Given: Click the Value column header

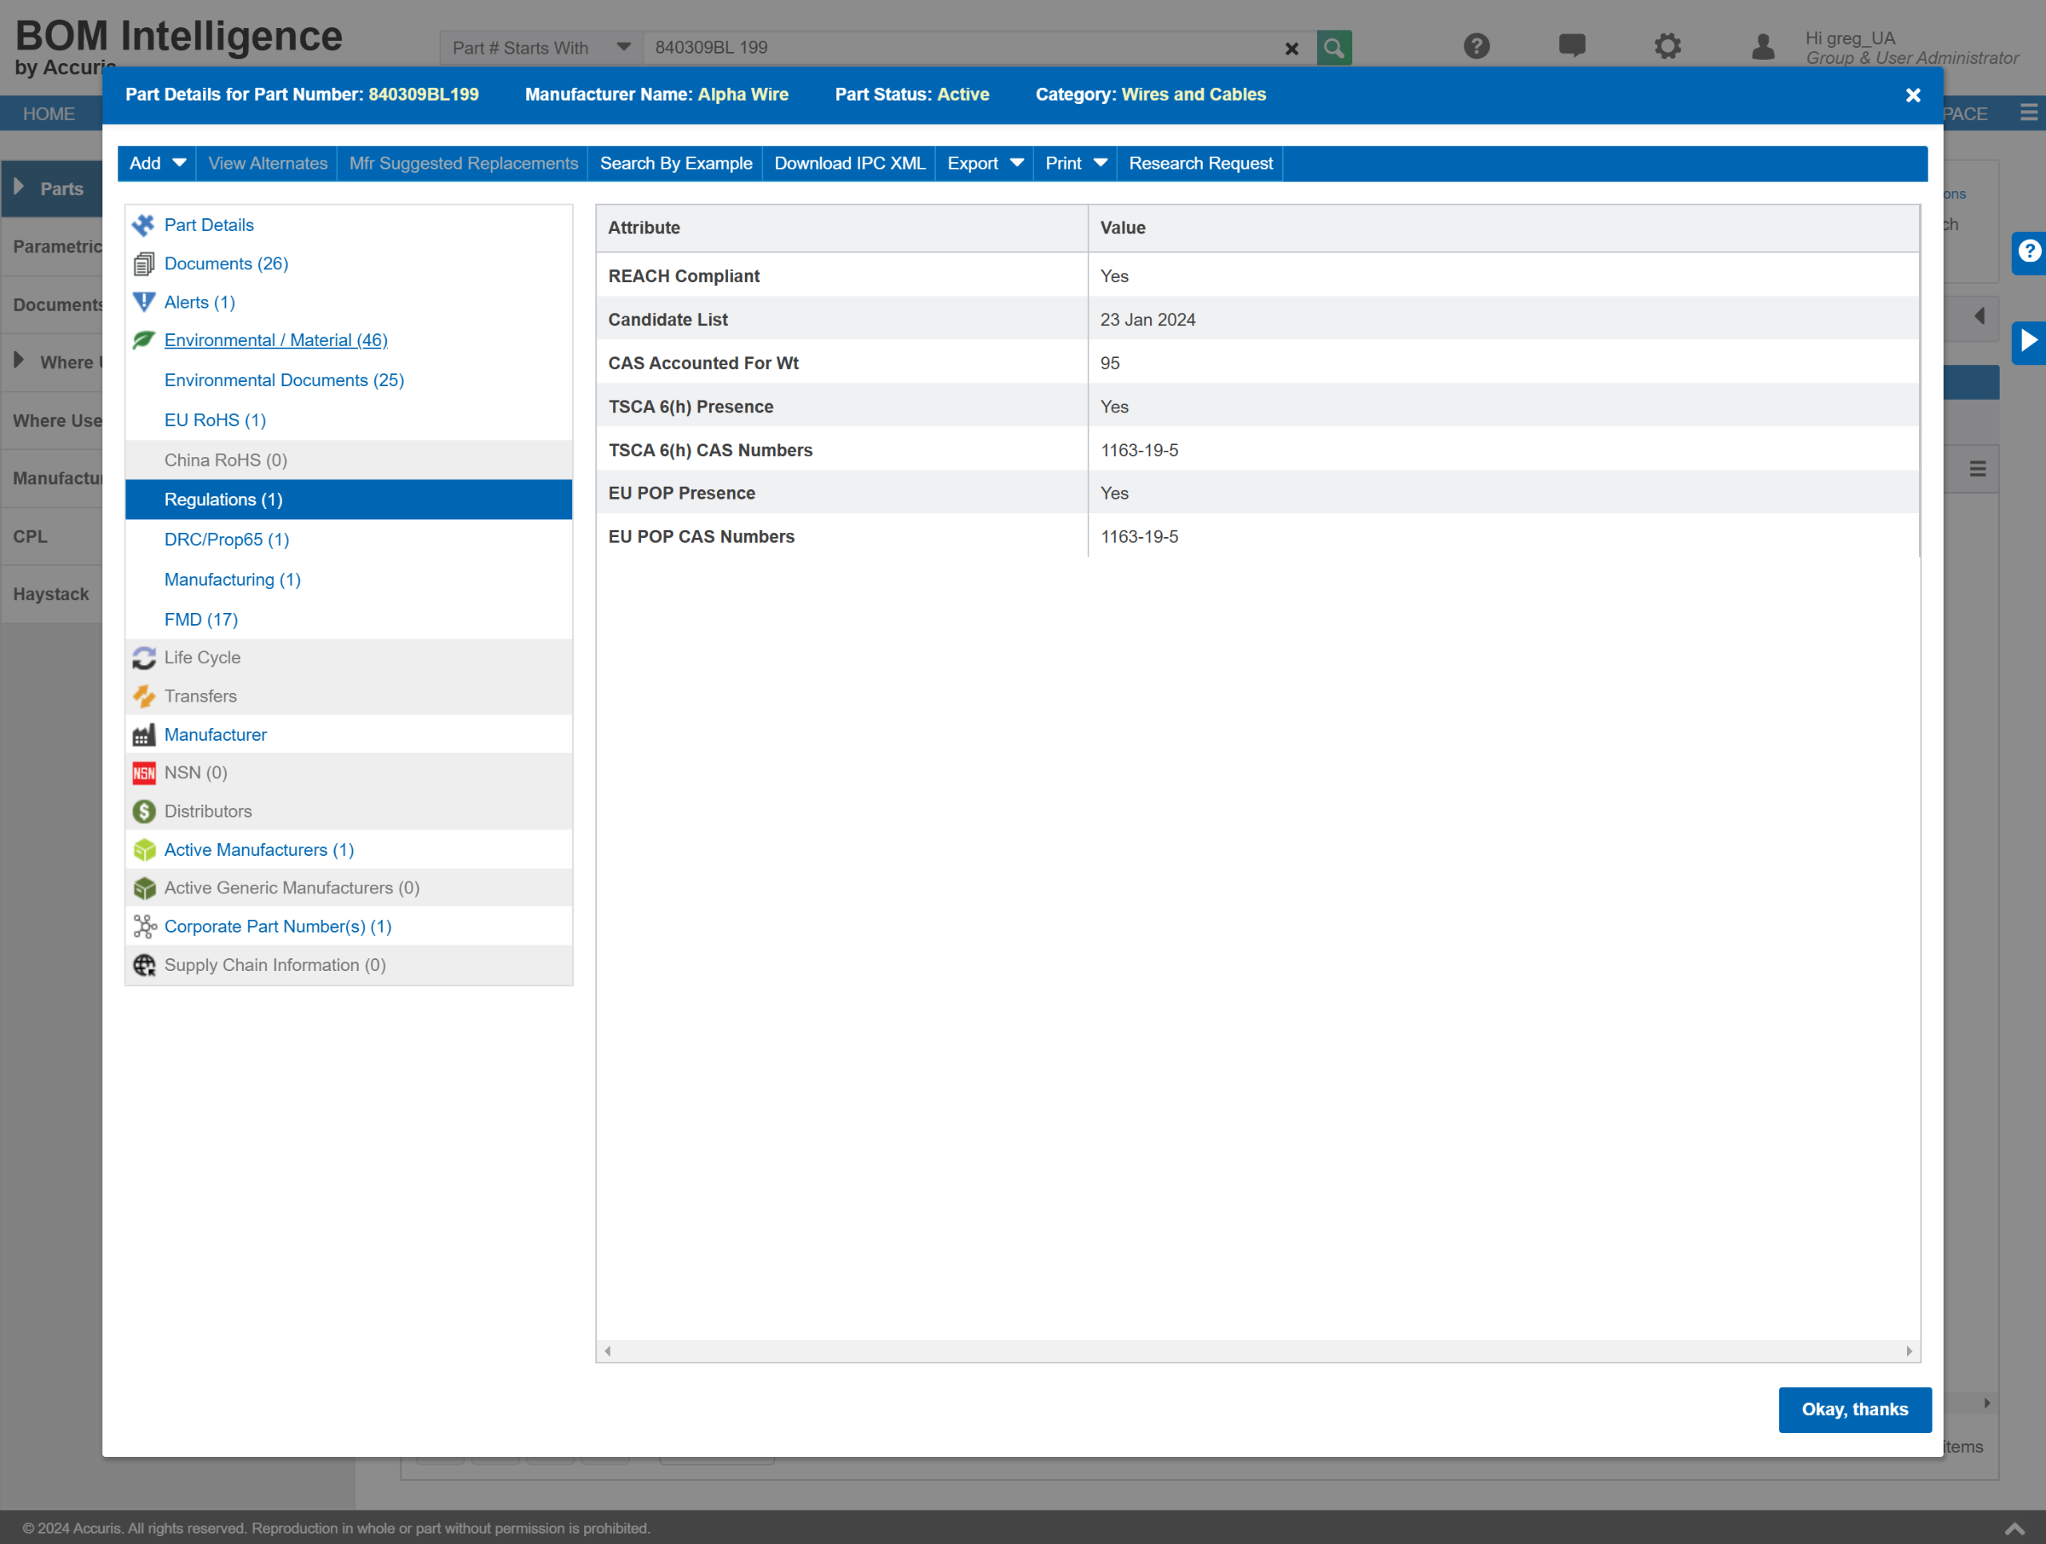Looking at the screenshot, I should 1503,228.
